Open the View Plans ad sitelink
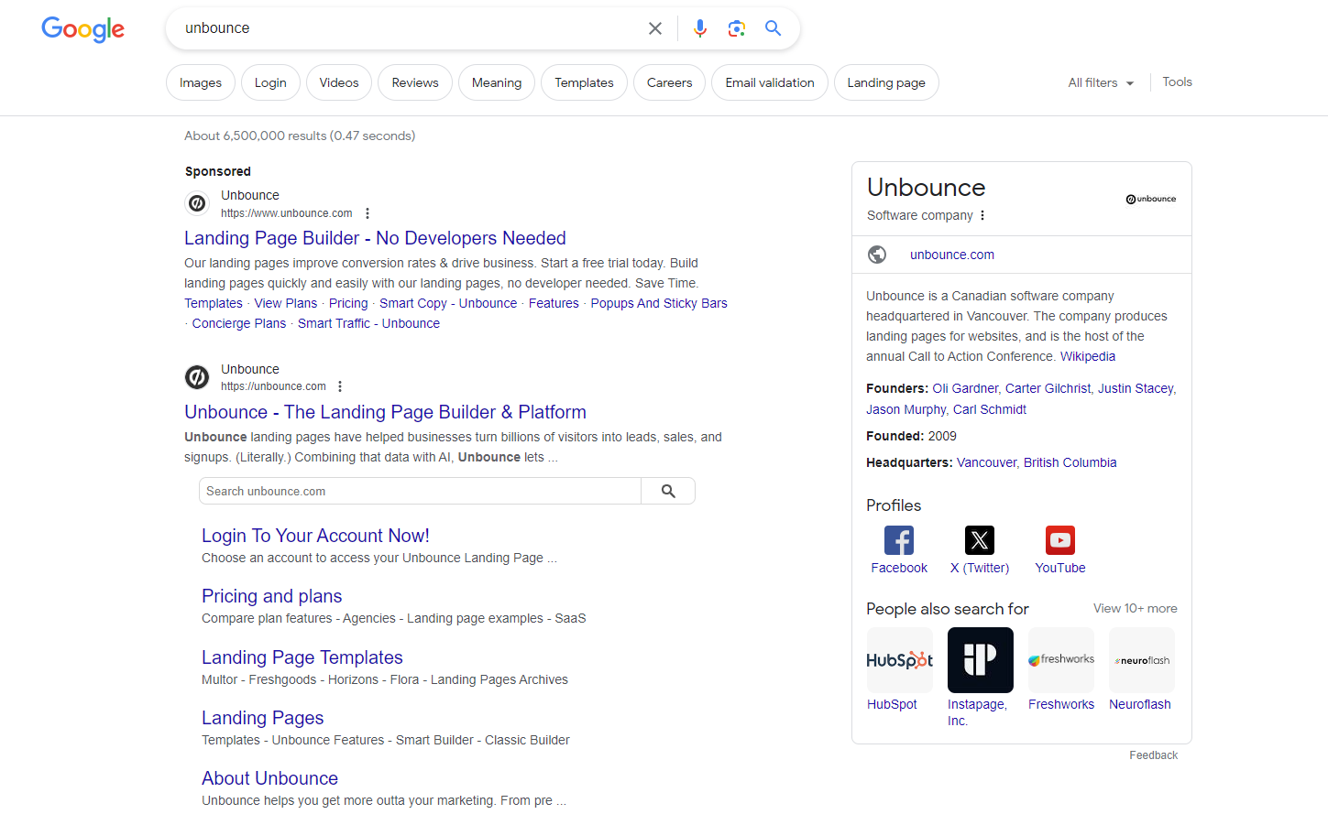1328x825 pixels. [286, 303]
